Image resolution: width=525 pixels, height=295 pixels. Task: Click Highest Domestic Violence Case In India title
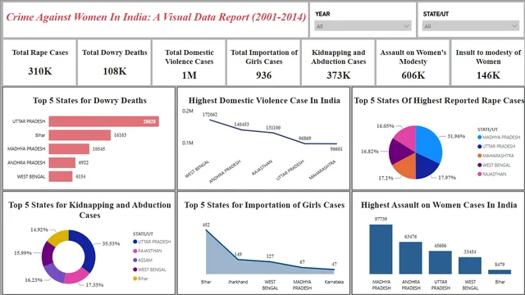point(264,100)
